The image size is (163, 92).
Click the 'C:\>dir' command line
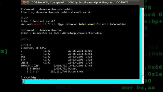click(x=26, y=45)
